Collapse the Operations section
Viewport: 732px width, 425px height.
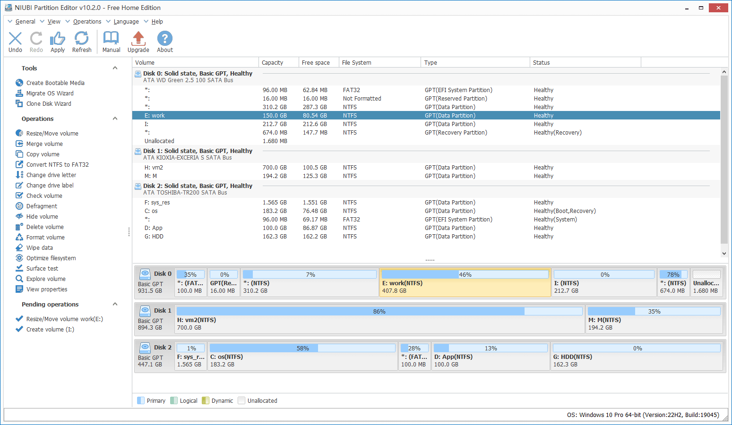click(x=115, y=119)
